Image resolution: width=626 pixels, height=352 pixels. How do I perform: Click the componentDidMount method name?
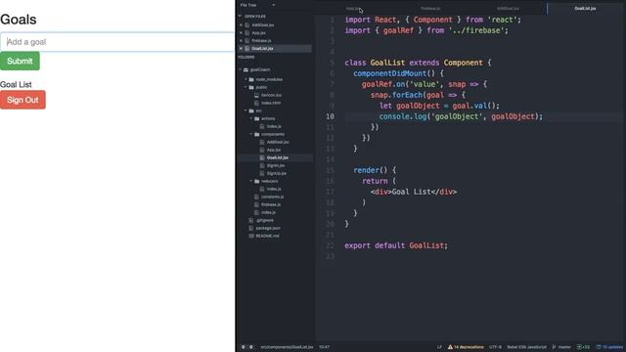(x=389, y=73)
